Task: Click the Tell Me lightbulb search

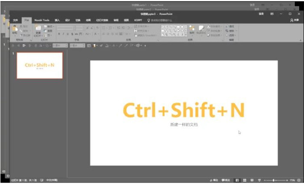Action: (x=149, y=20)
